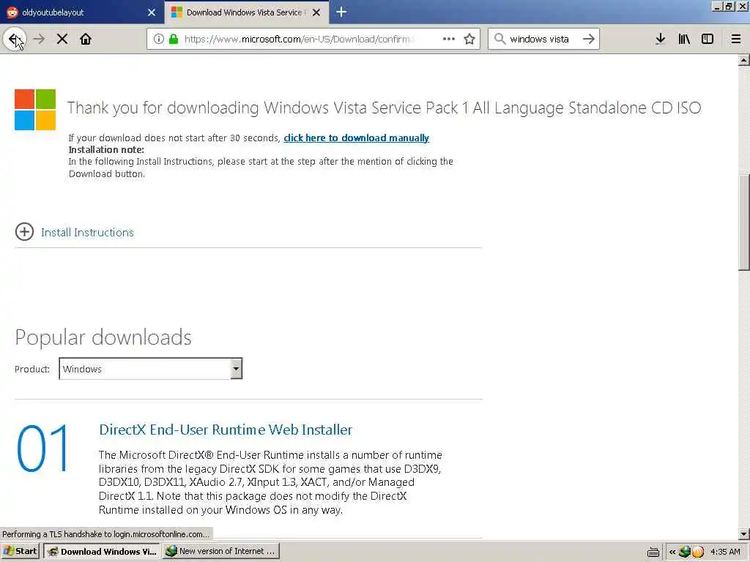Close the Download Windows Vista tab
Viewport: 750px width, 562px height.
tap(316, 12)
